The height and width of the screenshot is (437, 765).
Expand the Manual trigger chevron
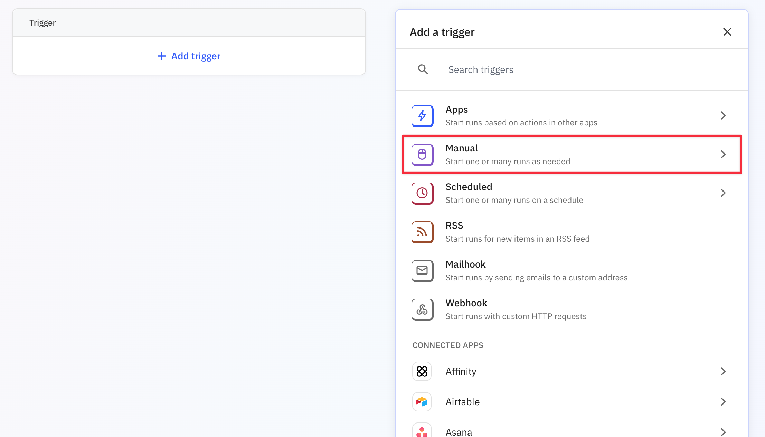(723, 154)
